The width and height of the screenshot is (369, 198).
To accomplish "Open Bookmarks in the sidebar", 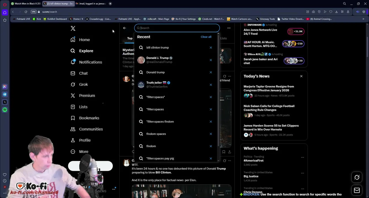I will click(x=85, y=118).
